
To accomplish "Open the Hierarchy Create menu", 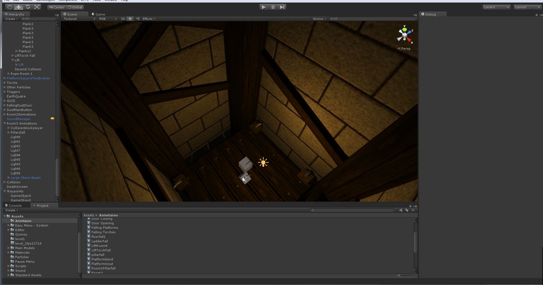I will [x=11, y=19].
